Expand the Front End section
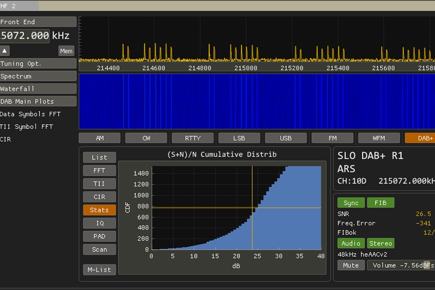This screenshot has height=290, width=435. click(x=38, y=22)
